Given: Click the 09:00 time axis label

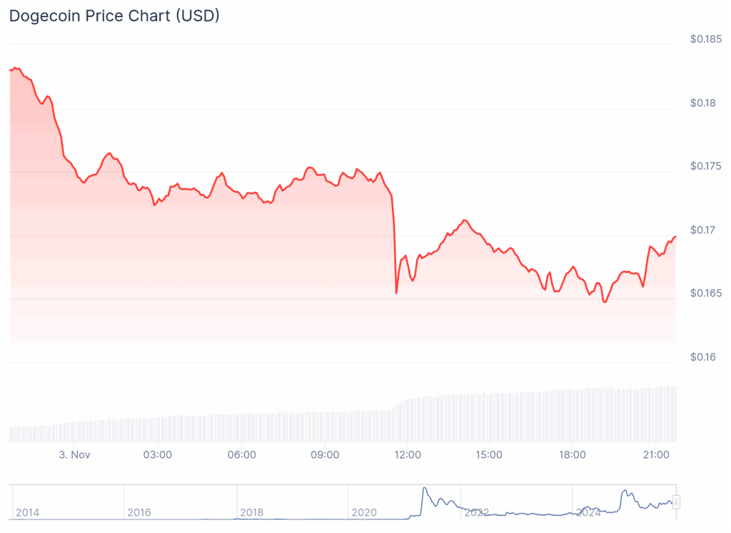Looking at the screenshot, I should [x=324, y=455].
